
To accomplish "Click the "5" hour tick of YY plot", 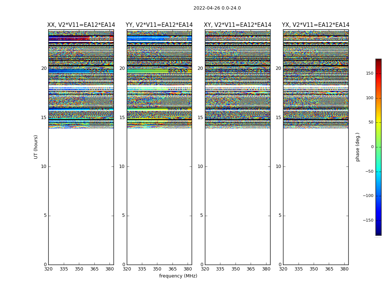I will [123, 215].
